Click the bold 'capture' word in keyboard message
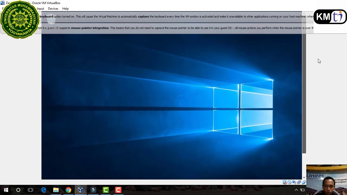 (143, 17)
